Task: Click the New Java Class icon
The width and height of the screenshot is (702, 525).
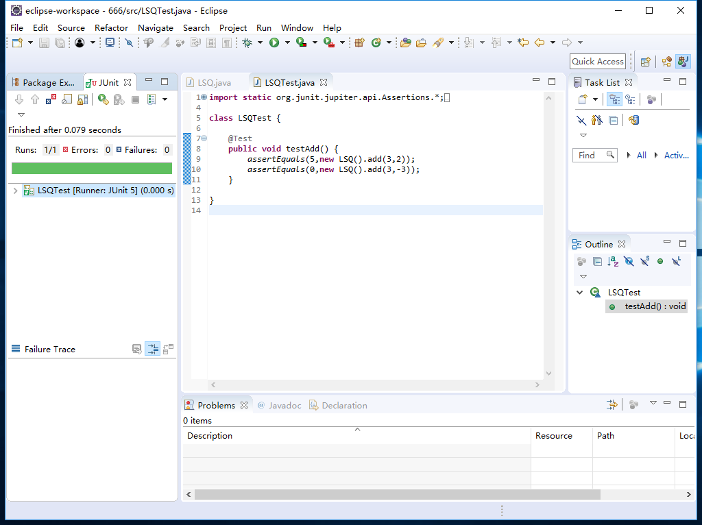Action: [376, 42]
